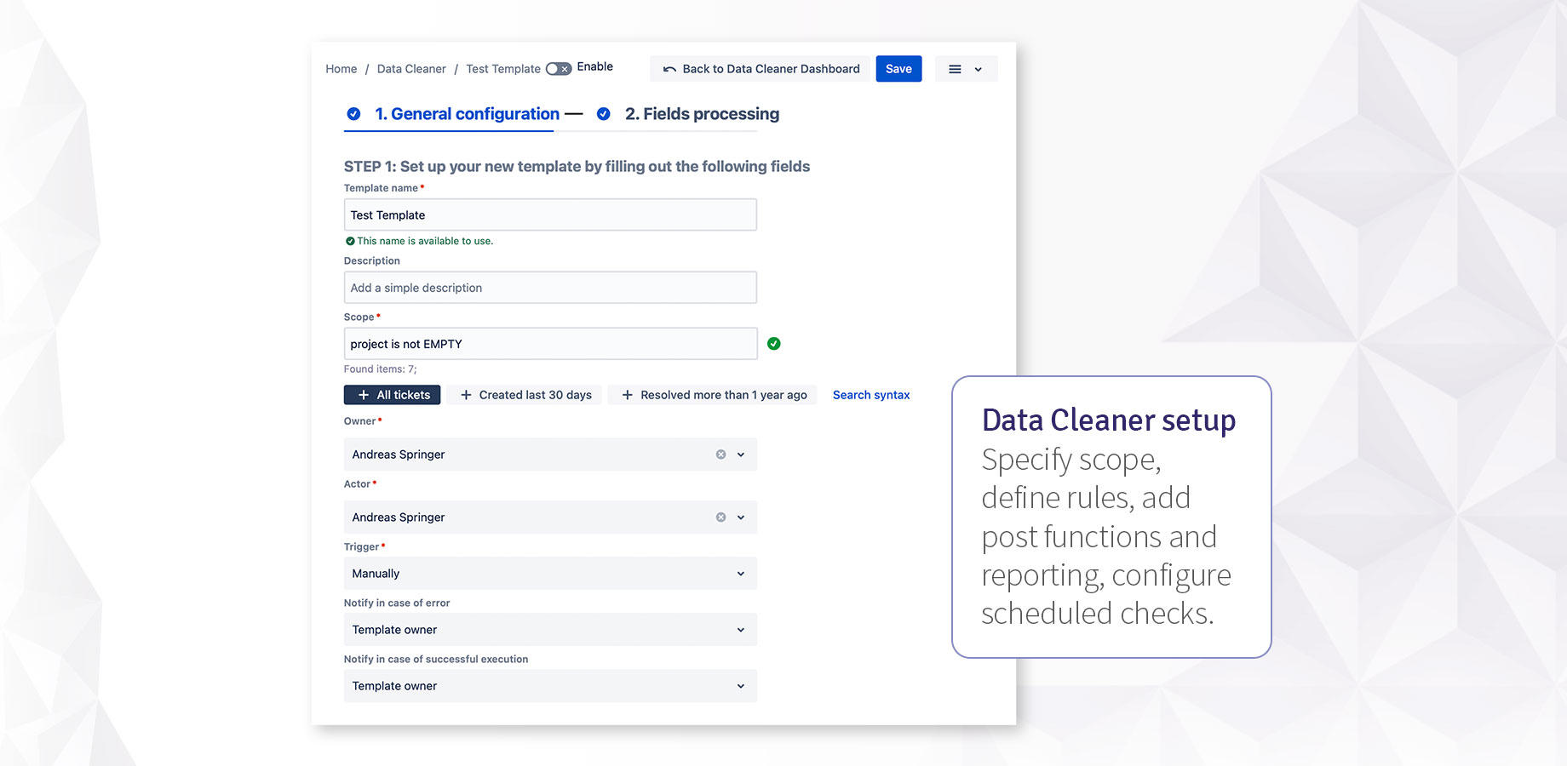Expand Notify on successful execution dropdown
The image size is (1567, 766).
pos(549,686)
